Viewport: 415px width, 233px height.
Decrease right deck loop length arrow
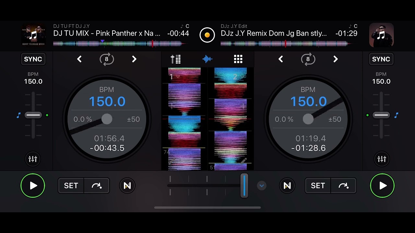pos(281,59)
